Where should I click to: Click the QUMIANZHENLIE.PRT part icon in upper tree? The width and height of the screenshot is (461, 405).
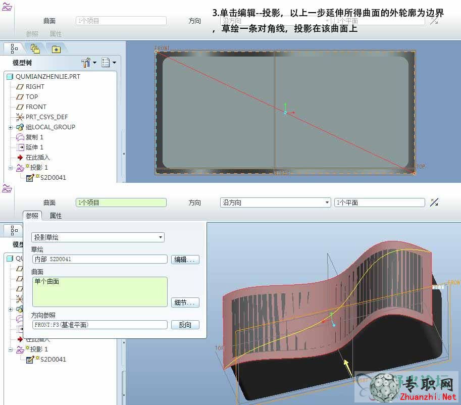point(10,77)
